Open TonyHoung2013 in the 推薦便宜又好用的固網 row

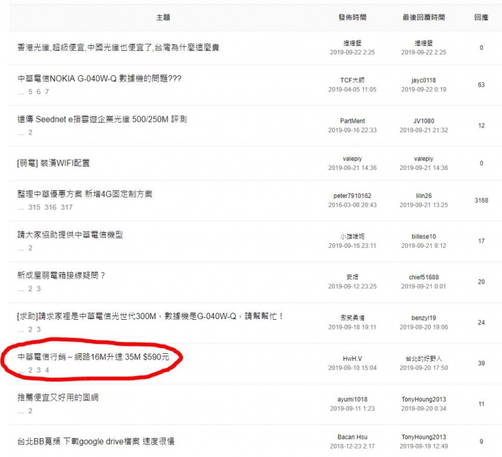pos(424,399)
